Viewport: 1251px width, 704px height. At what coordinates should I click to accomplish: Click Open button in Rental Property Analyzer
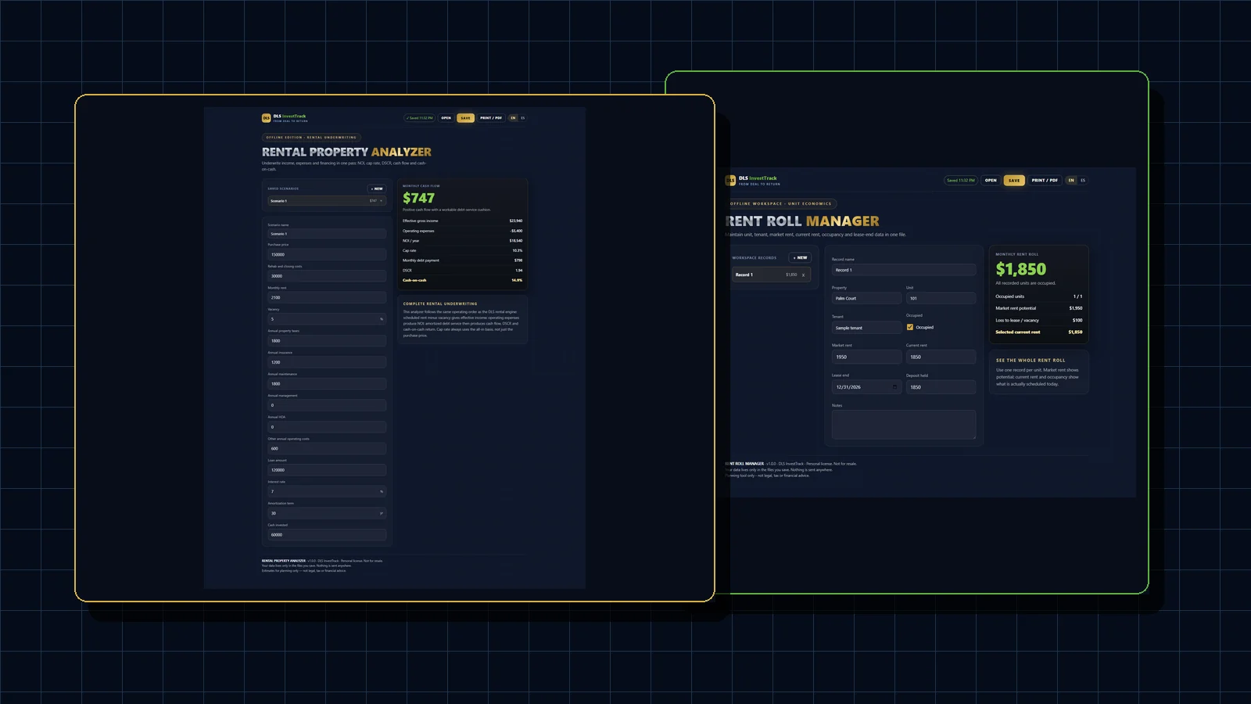446,118
